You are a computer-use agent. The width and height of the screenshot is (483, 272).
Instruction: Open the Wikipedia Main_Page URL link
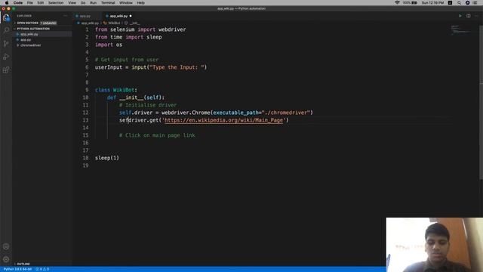(x=223, y=120)
